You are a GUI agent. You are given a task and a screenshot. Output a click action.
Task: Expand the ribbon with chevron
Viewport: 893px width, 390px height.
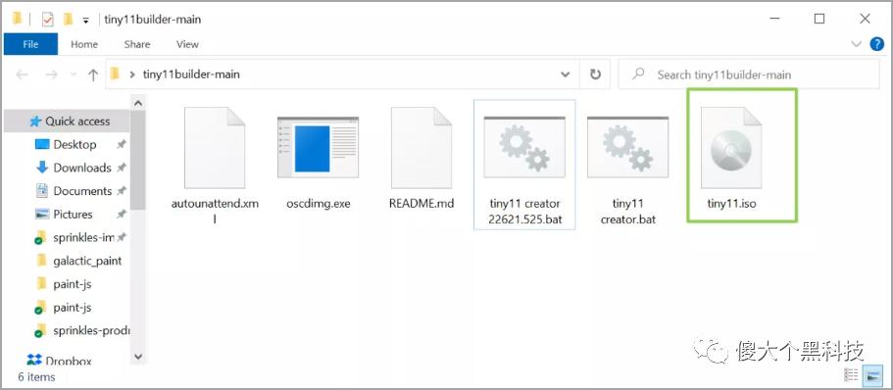(856, 44)
